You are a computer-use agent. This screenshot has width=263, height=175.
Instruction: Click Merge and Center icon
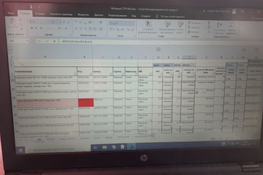[x=102, y=29]
